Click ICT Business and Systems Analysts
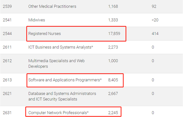Screen dimensions: 183x117 tap(61, 47)
